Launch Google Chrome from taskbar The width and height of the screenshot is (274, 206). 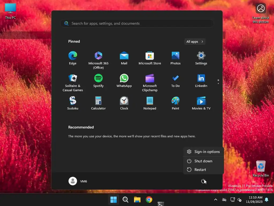(149, 200)
